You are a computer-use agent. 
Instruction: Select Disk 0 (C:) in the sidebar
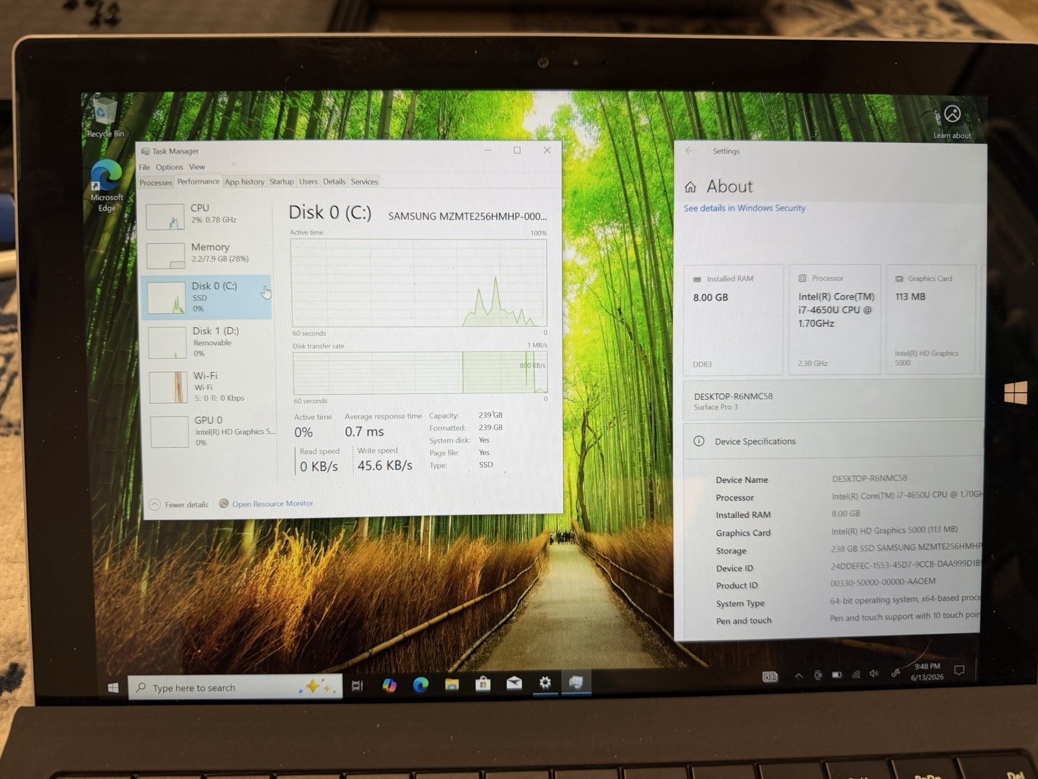pyautogui.click(x=206, y=297)
